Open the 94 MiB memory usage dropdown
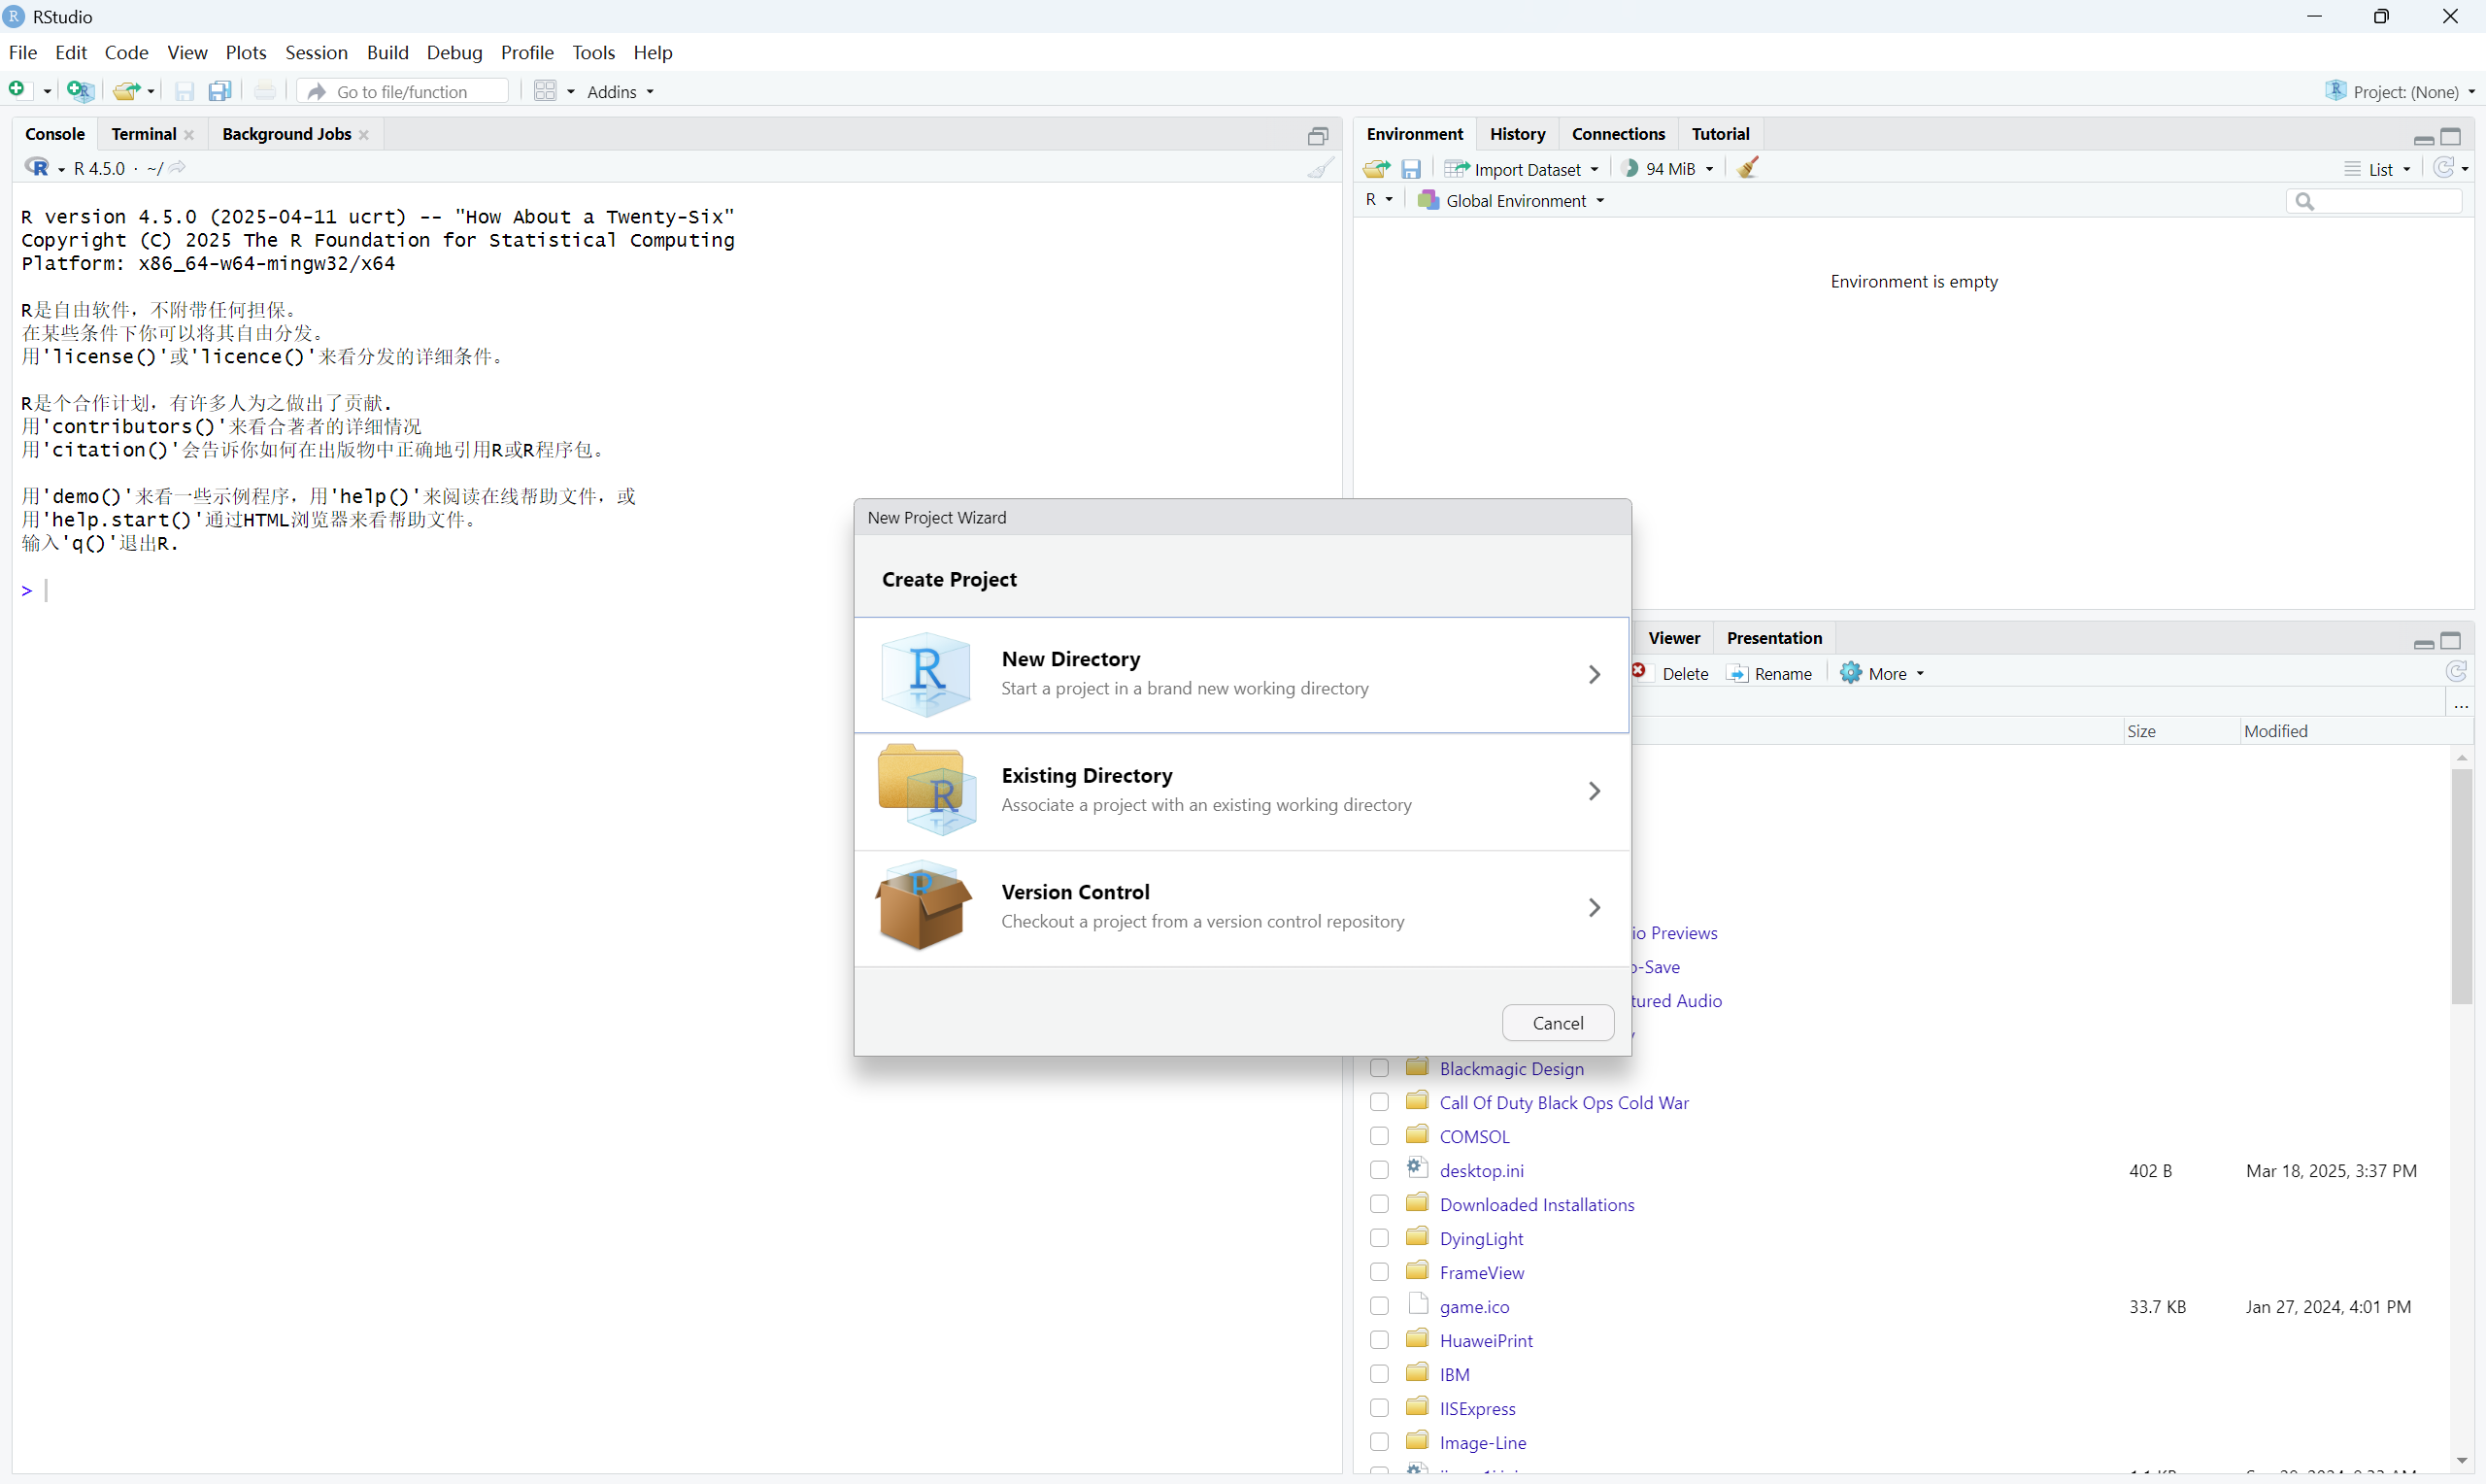The image size is (2486, 1484). 1668,169
